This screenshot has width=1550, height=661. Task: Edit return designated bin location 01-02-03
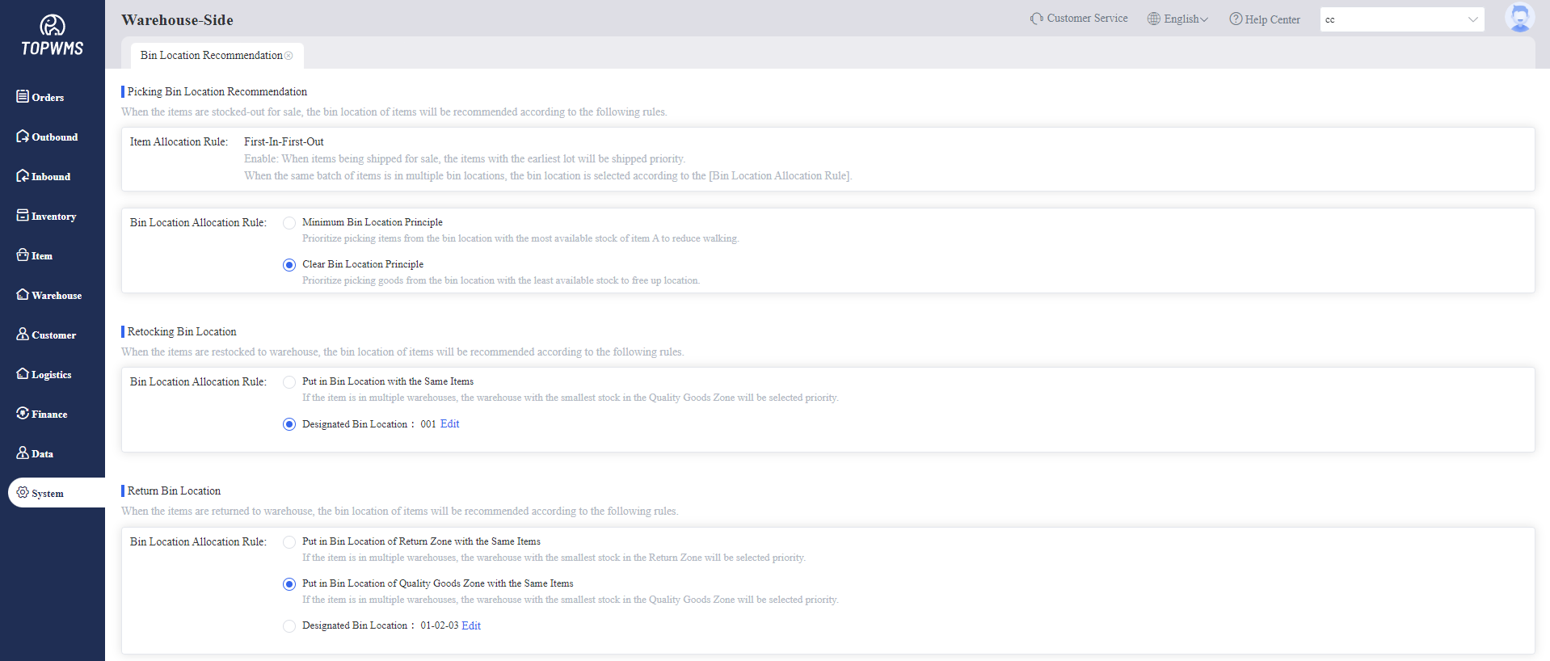[x=471, y=626]
